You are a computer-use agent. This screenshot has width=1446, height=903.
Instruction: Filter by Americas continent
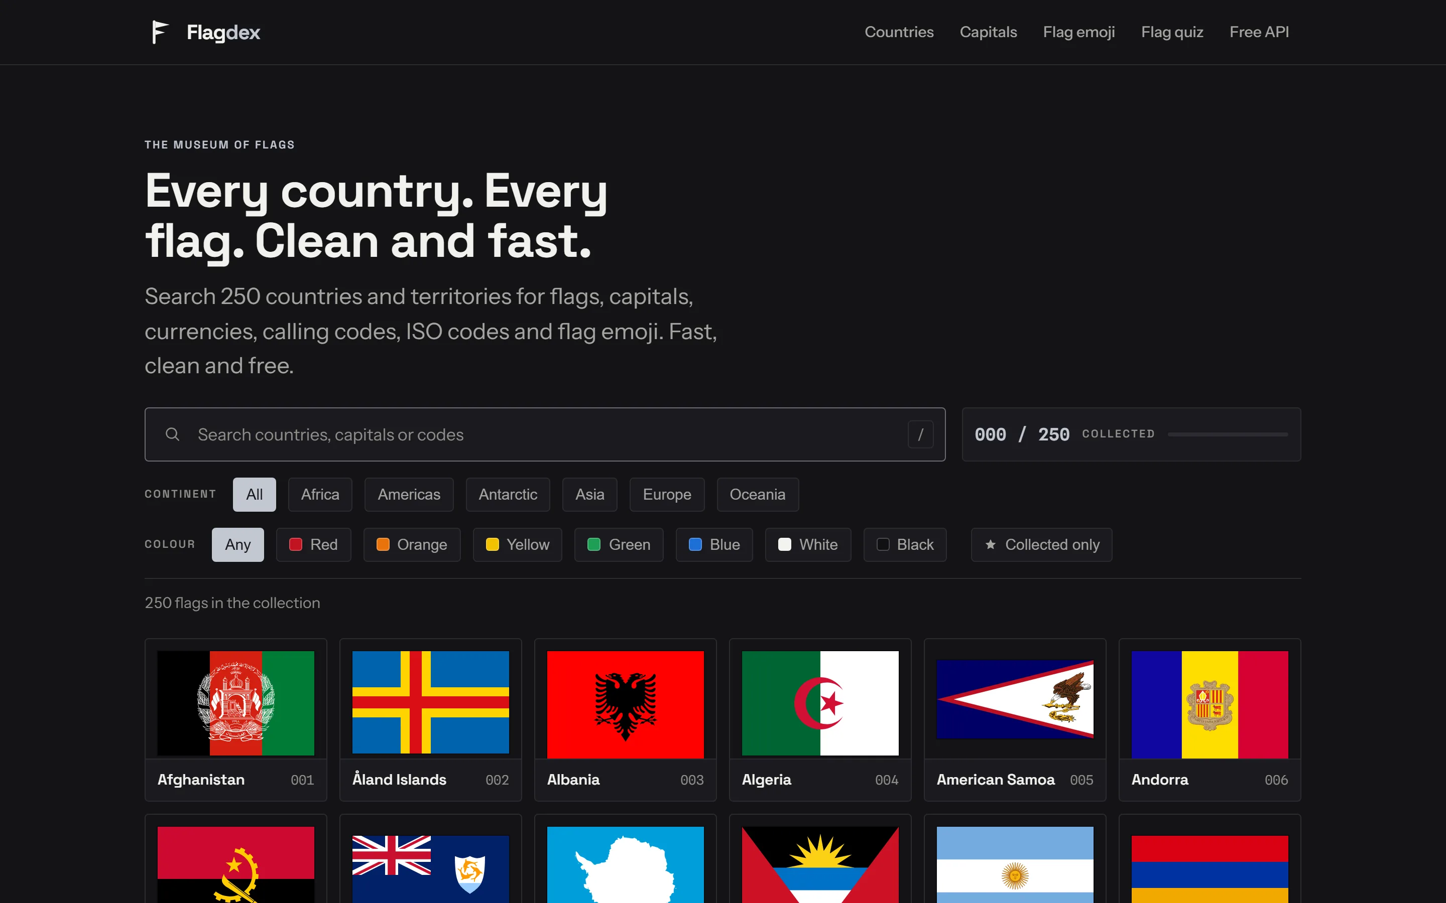point(409,495)
